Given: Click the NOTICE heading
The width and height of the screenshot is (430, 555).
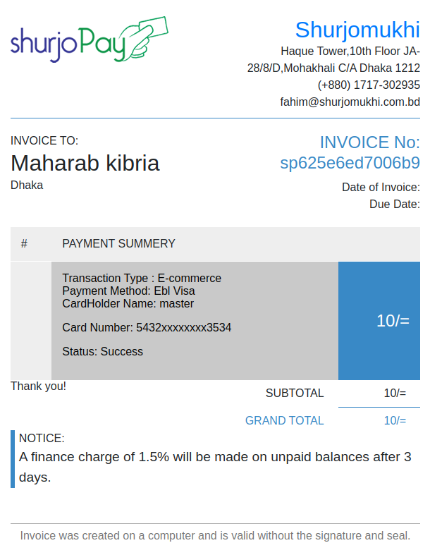Looking at the screenshot, I should pyautogui.click(x=42, y=438).
